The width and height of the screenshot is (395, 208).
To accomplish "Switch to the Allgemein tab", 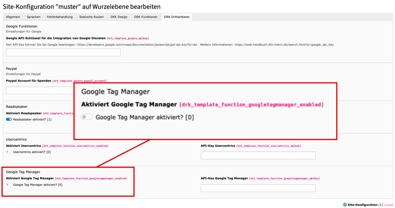I will (13, 17).
